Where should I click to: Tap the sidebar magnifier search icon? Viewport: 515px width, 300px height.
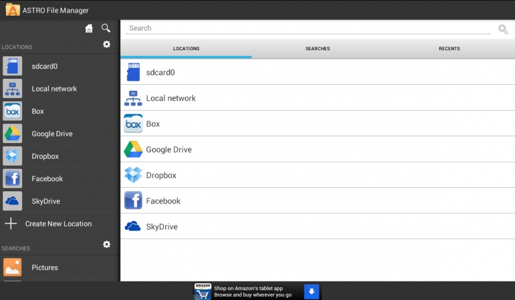(106, 28)
